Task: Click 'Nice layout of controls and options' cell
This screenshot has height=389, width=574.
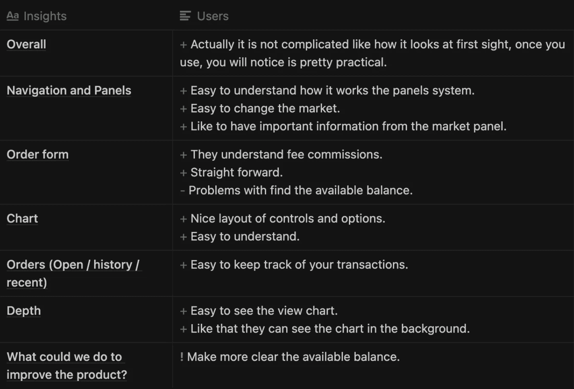Action: point(373,228)
